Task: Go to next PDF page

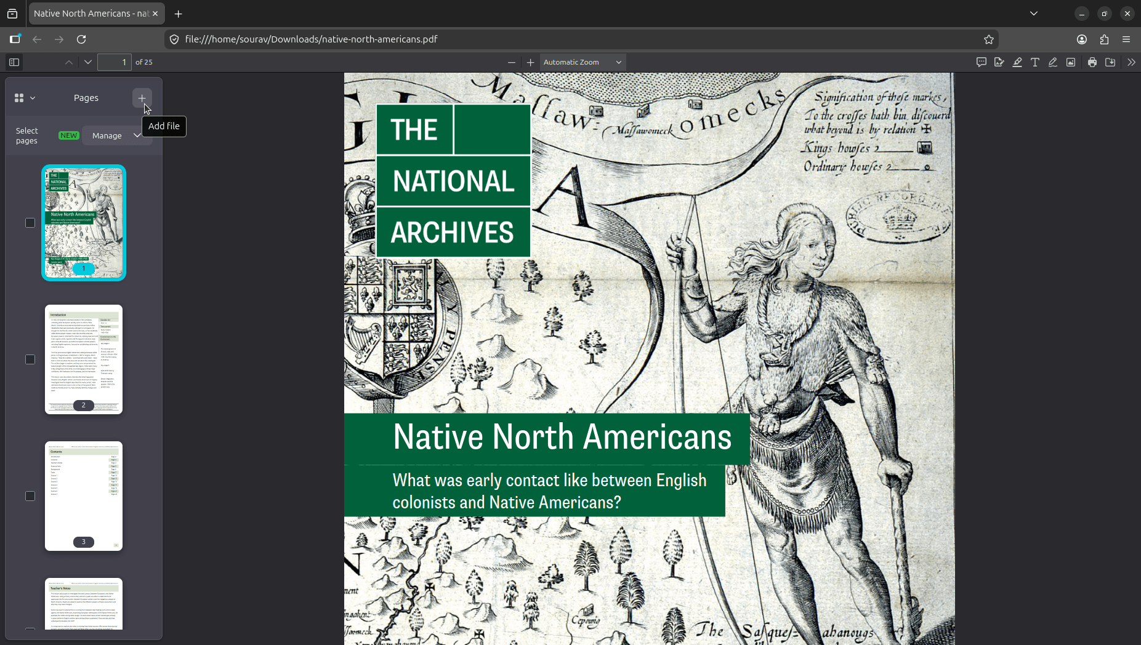Action: (88, 62)
